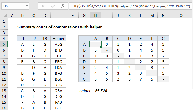The width and height of the screenshot is (193, 110).
Task: Click the title 'Summary count of combinations with helper'
Action: pos(59,27)
